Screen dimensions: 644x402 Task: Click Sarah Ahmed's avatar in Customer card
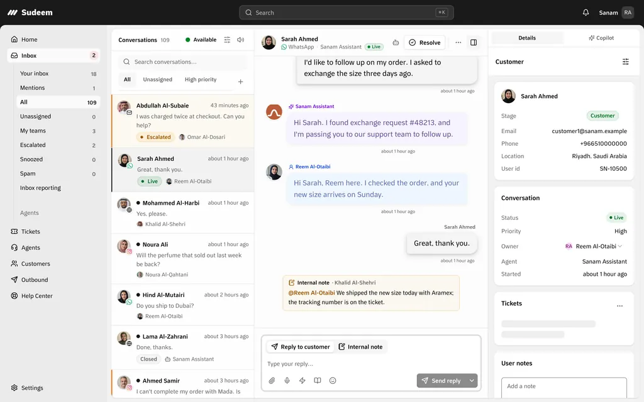(x=508, y=96)
